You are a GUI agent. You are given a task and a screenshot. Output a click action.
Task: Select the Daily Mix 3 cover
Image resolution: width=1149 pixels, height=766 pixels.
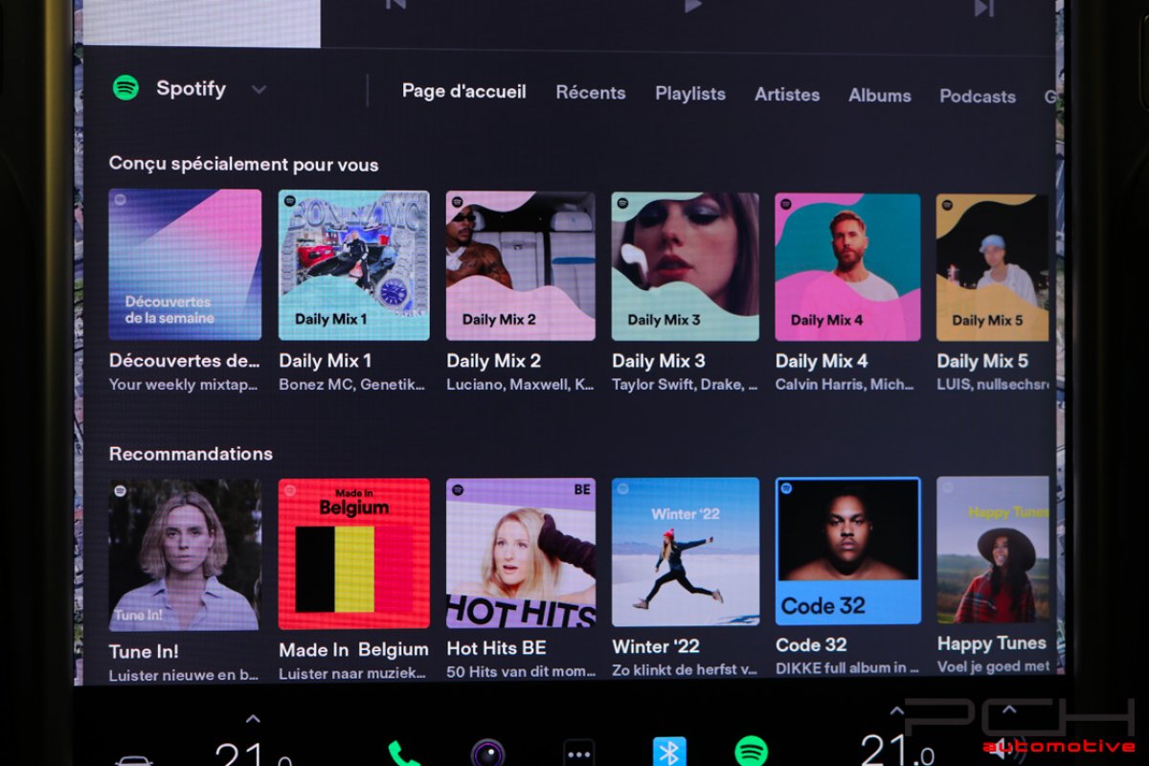coord(686,266)
